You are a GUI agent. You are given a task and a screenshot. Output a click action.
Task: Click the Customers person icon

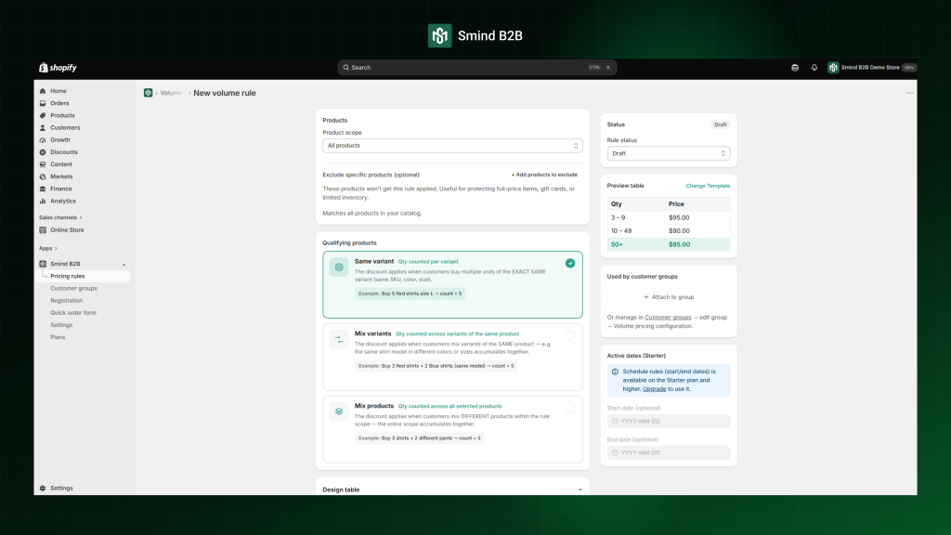pyautogui.click(x=43, y=128)
